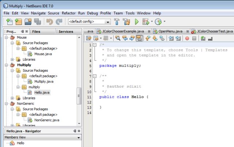Viewport: 234px width, 147px height.
Task: Expand Libraries under Mouse project
Action: (12, 60)
